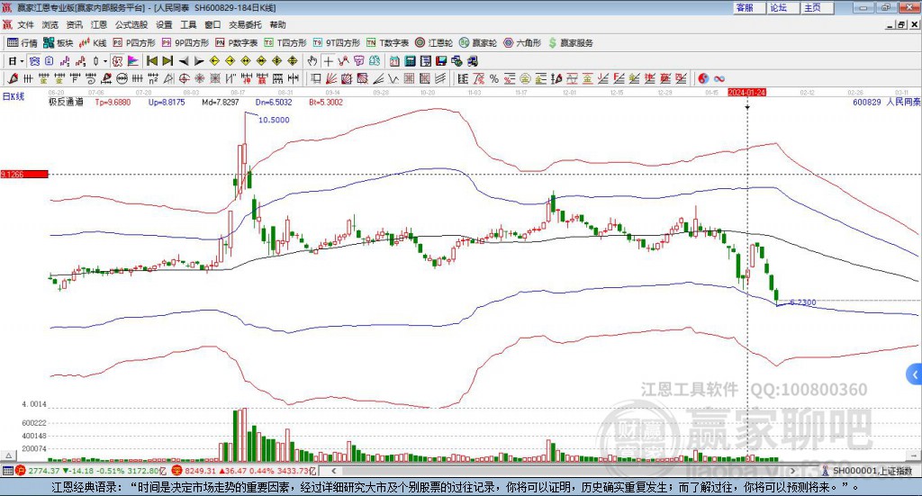Click the Tp=9.6880 indicator value
922x496 pixels.
(x=113, y=102)
